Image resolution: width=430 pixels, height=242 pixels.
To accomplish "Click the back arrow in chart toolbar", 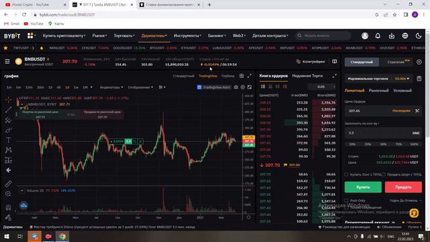I will coord(9,170).
